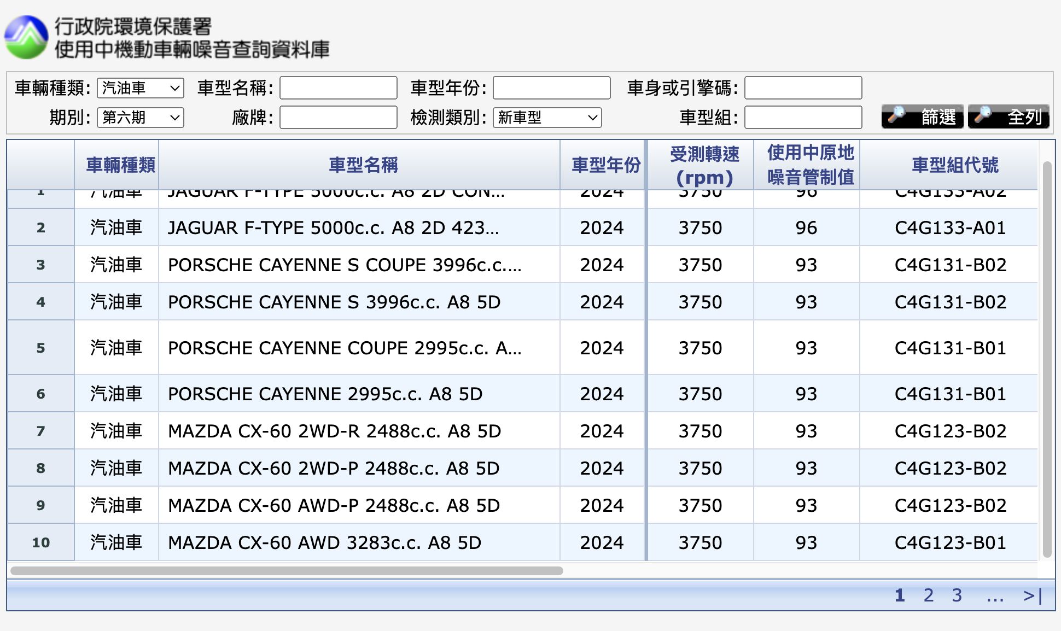Go to results page 2
The height and width of the screenshot is (631, 1061).
pyautogui.click(x=929, y=595)
